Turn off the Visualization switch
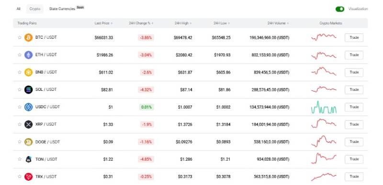 340,9
